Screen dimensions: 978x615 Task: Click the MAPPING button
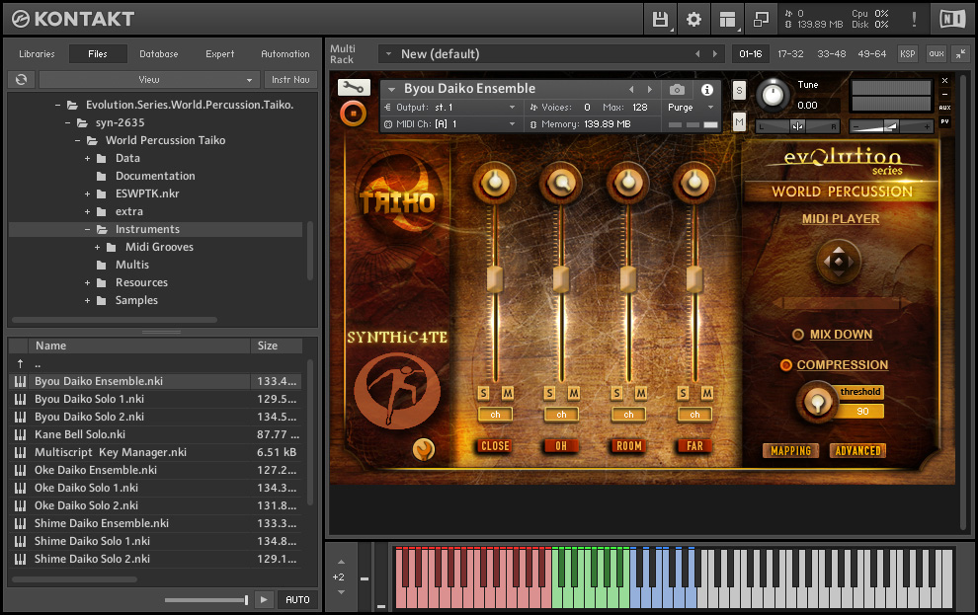tap(790, 450)
